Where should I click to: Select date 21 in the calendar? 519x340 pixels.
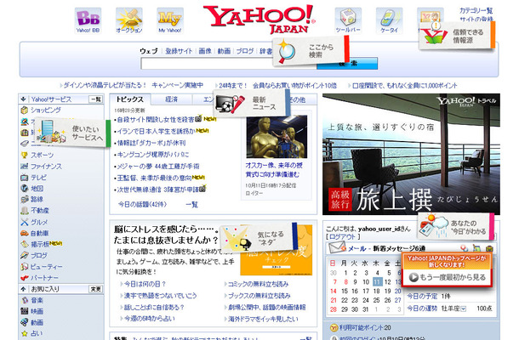334,300
